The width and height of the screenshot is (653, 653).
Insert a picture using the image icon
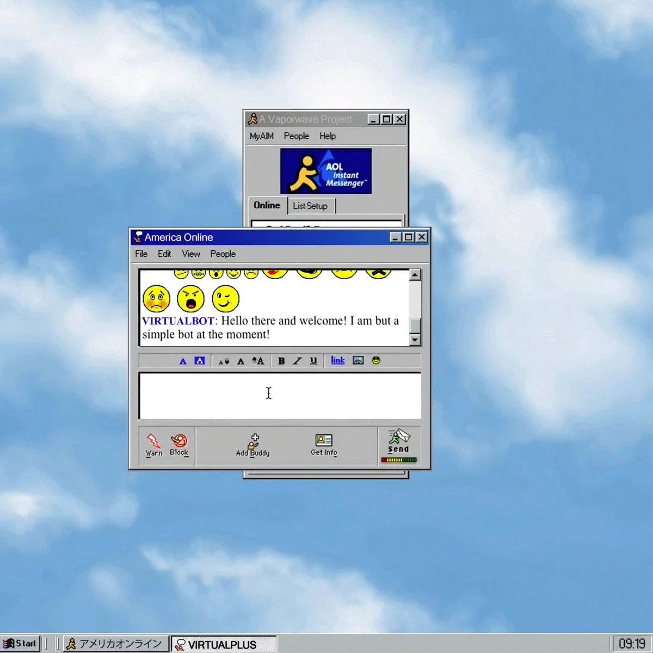click(x=358, y=360)
